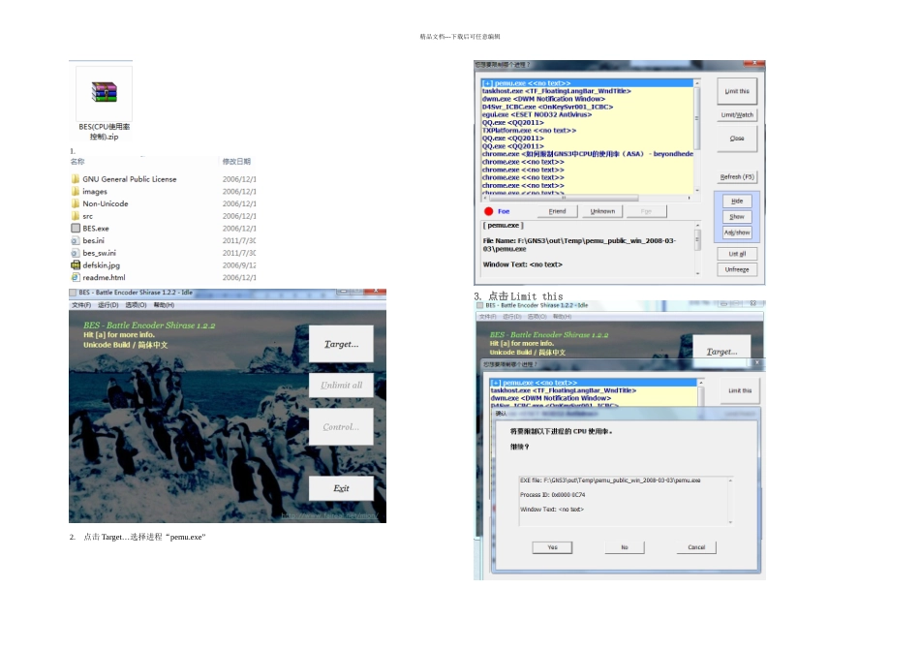Select the BES.exe application icon
Viewport: 920px width, 651px height.
76,229
